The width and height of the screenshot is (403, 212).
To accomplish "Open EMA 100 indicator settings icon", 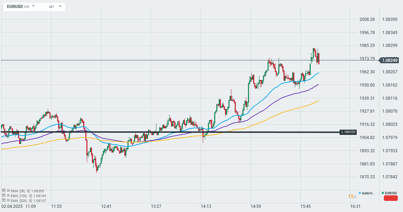I will point(4,196).
